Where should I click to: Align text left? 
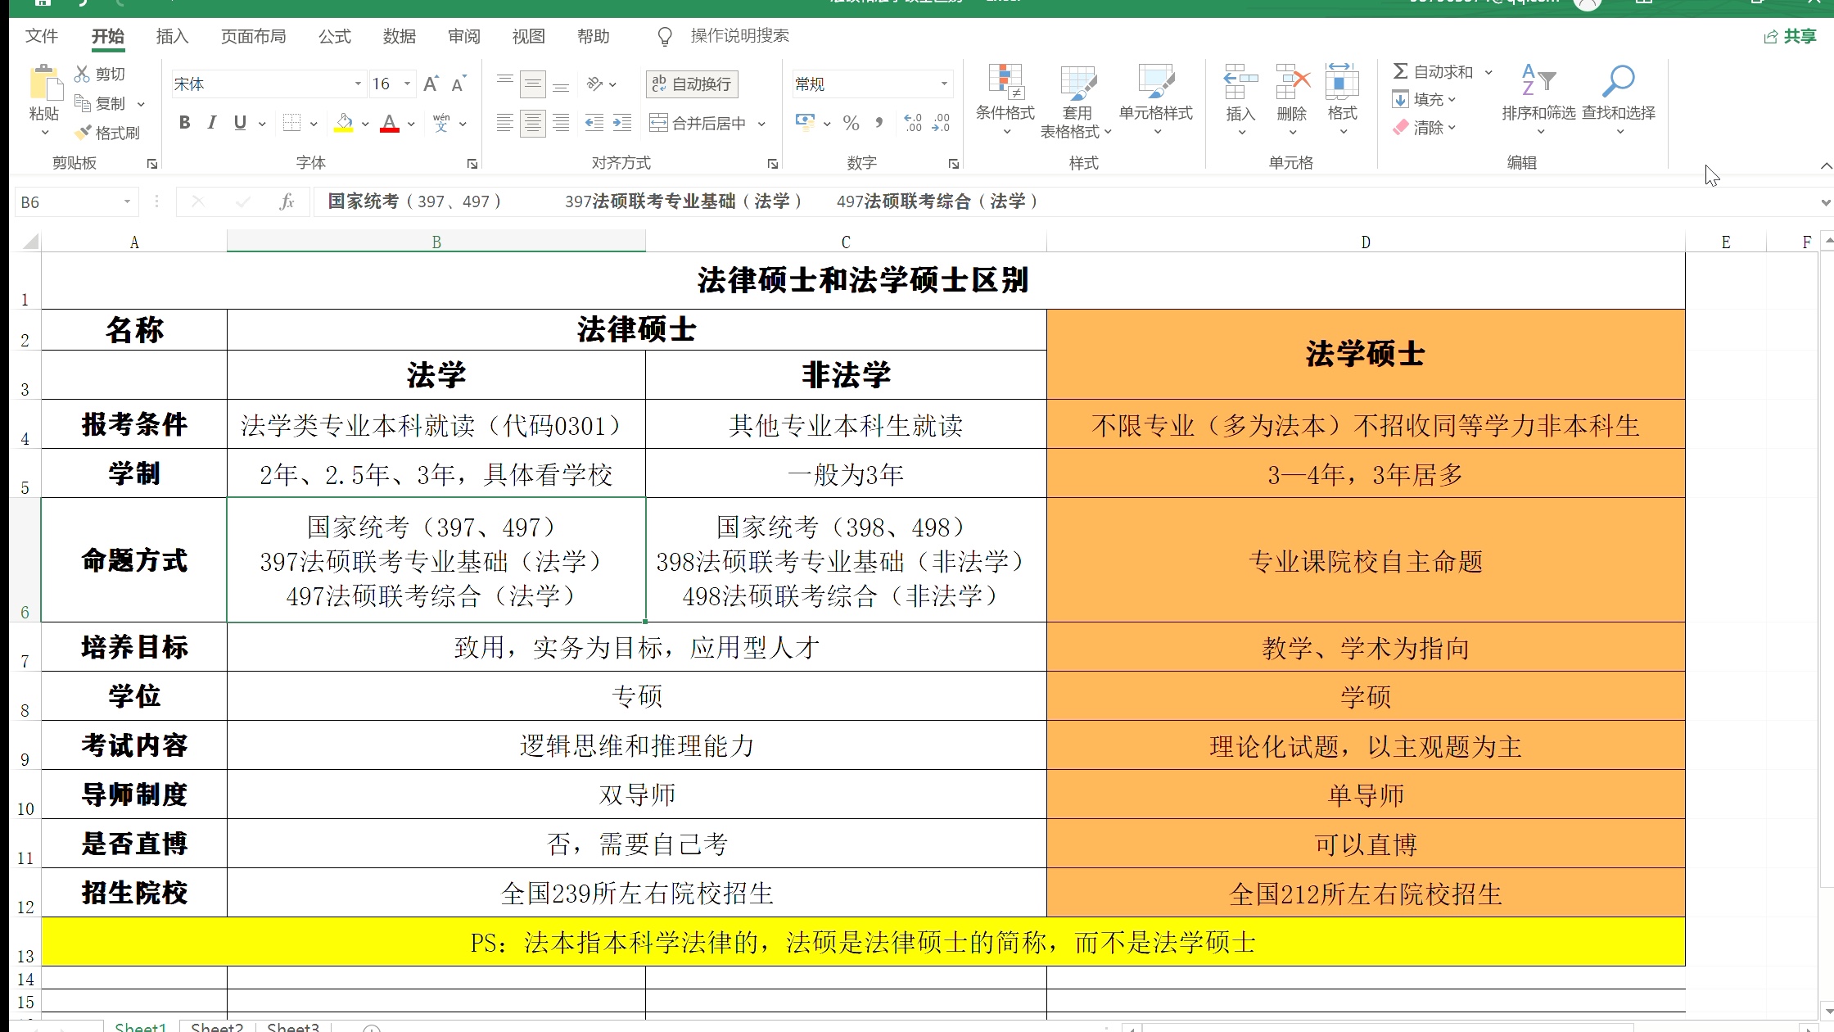505,123
